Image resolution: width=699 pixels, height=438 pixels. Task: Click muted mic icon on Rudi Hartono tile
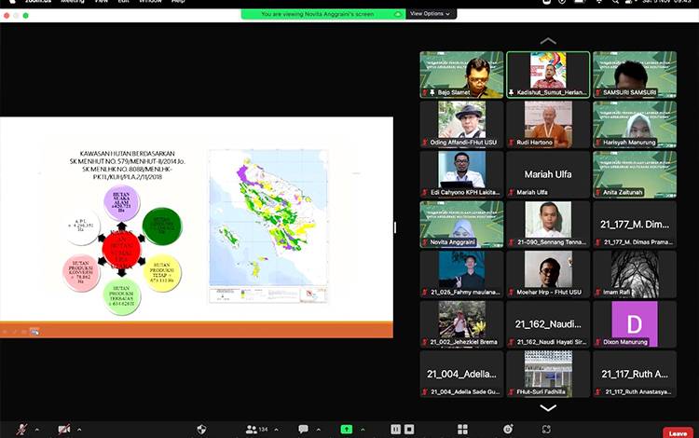point(512,143)
